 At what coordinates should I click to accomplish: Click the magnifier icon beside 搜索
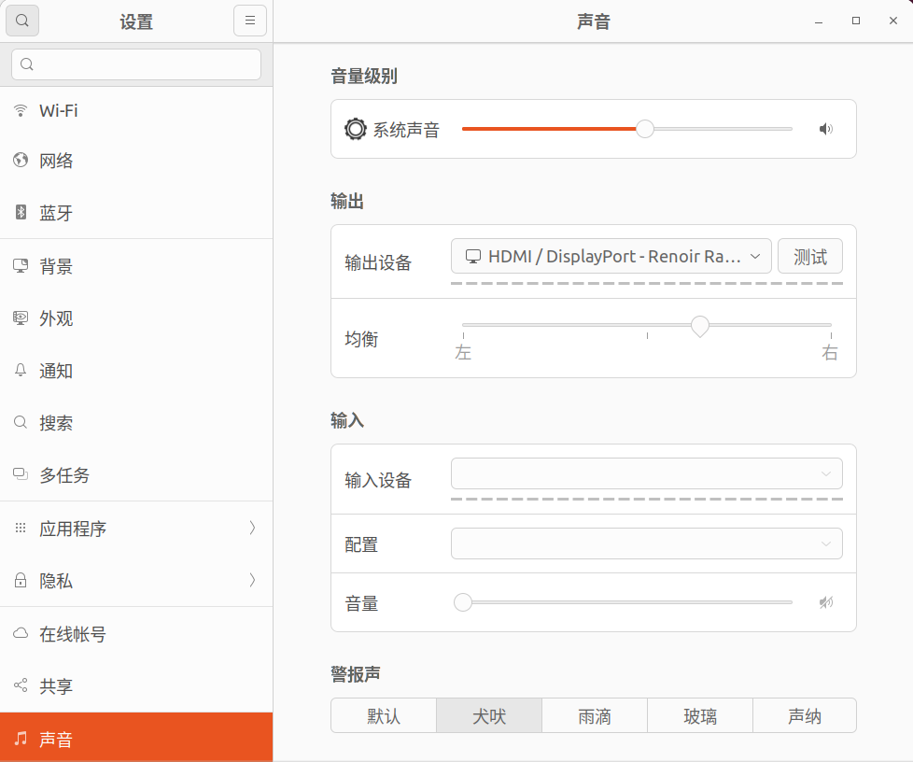[x=21, y=422]
